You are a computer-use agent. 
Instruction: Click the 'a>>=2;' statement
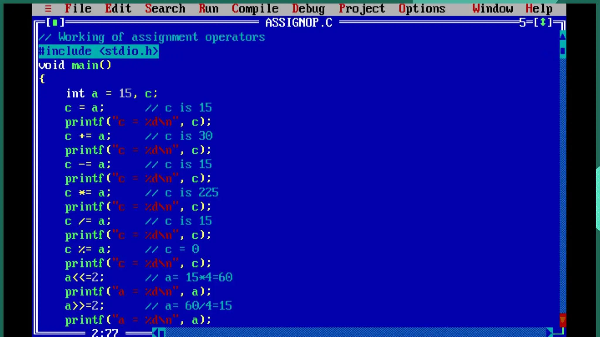[x=84, y=306]
